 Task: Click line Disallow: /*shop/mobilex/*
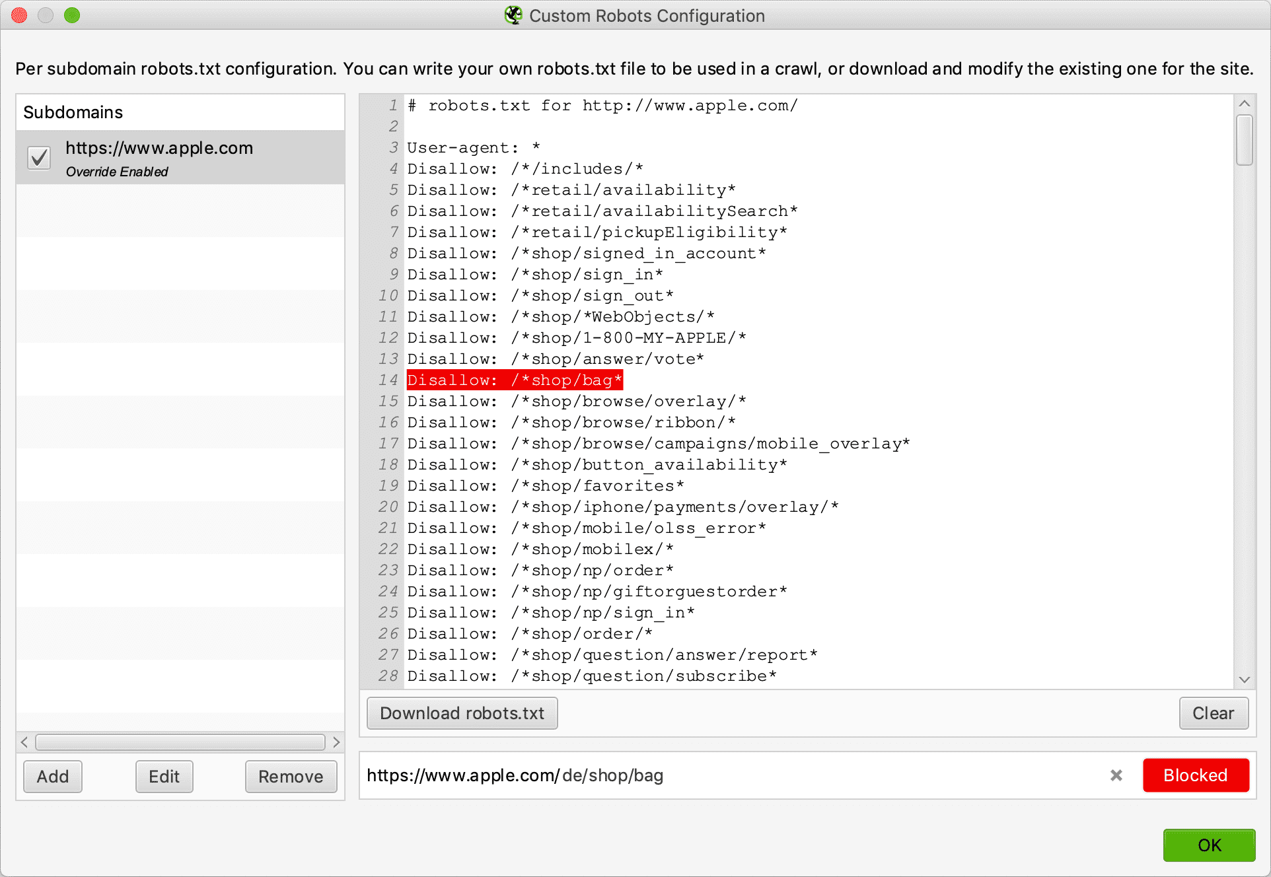tap(540, 549)
